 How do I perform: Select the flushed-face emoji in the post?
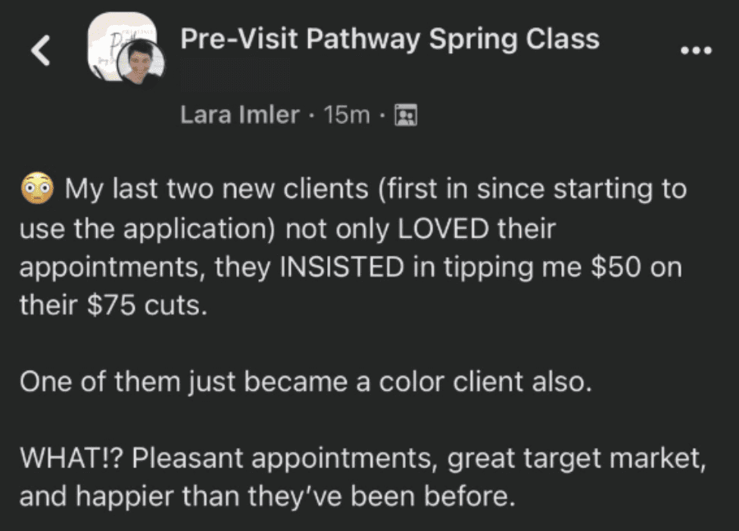(37, 189)
